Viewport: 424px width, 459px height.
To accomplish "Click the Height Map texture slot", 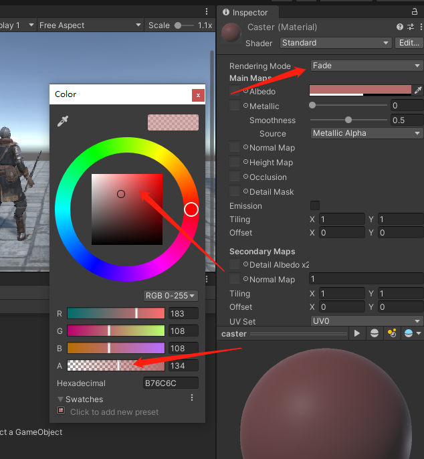I will pos(234,162).
